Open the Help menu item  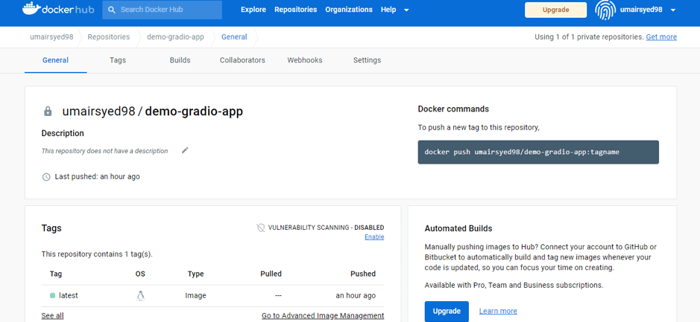coord(388,10)
